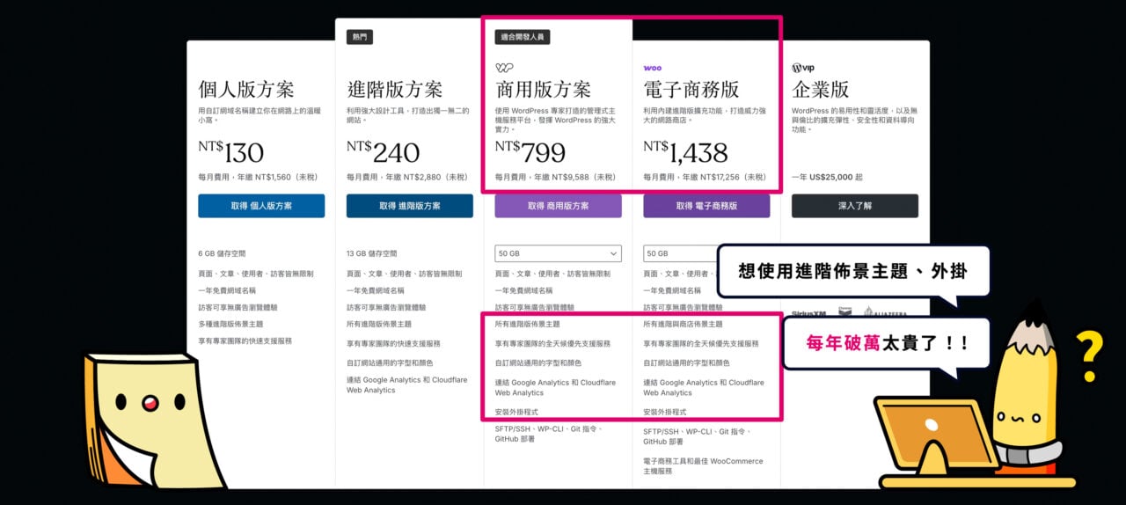Click the purple Woo logo

click(652, 68)
